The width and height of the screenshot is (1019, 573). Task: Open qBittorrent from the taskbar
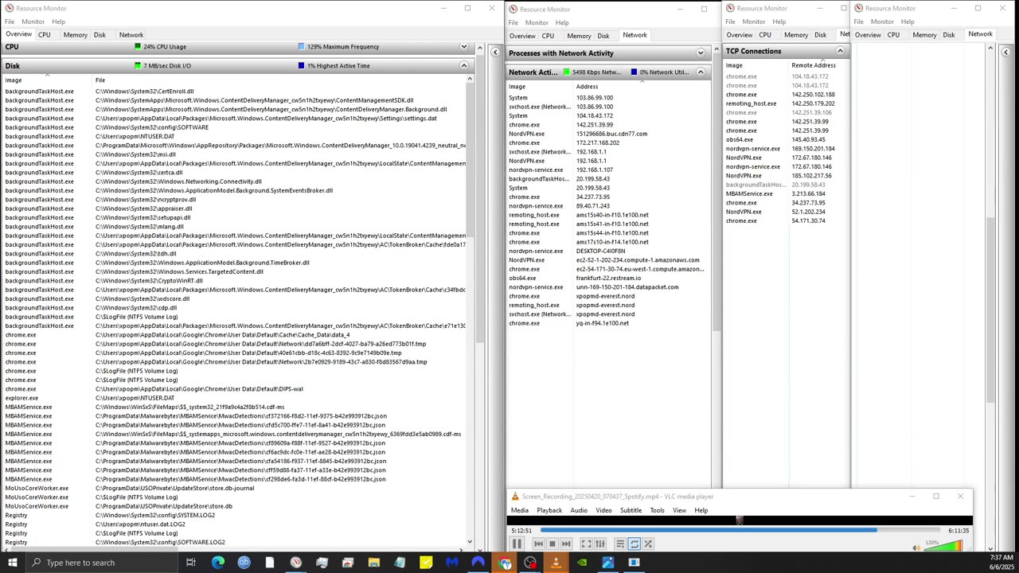coord(244,563)
